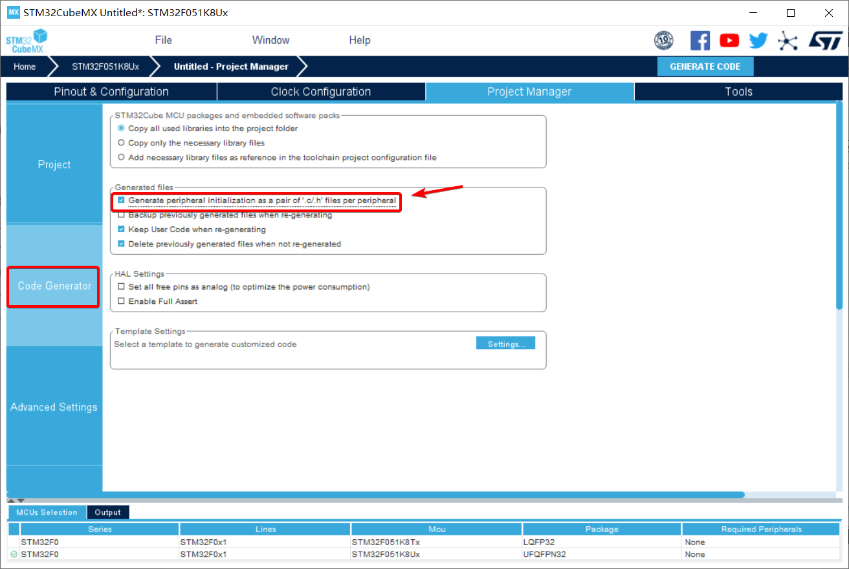
Task: Open the Twitter bird icon
Action: [x=758, y=41]
